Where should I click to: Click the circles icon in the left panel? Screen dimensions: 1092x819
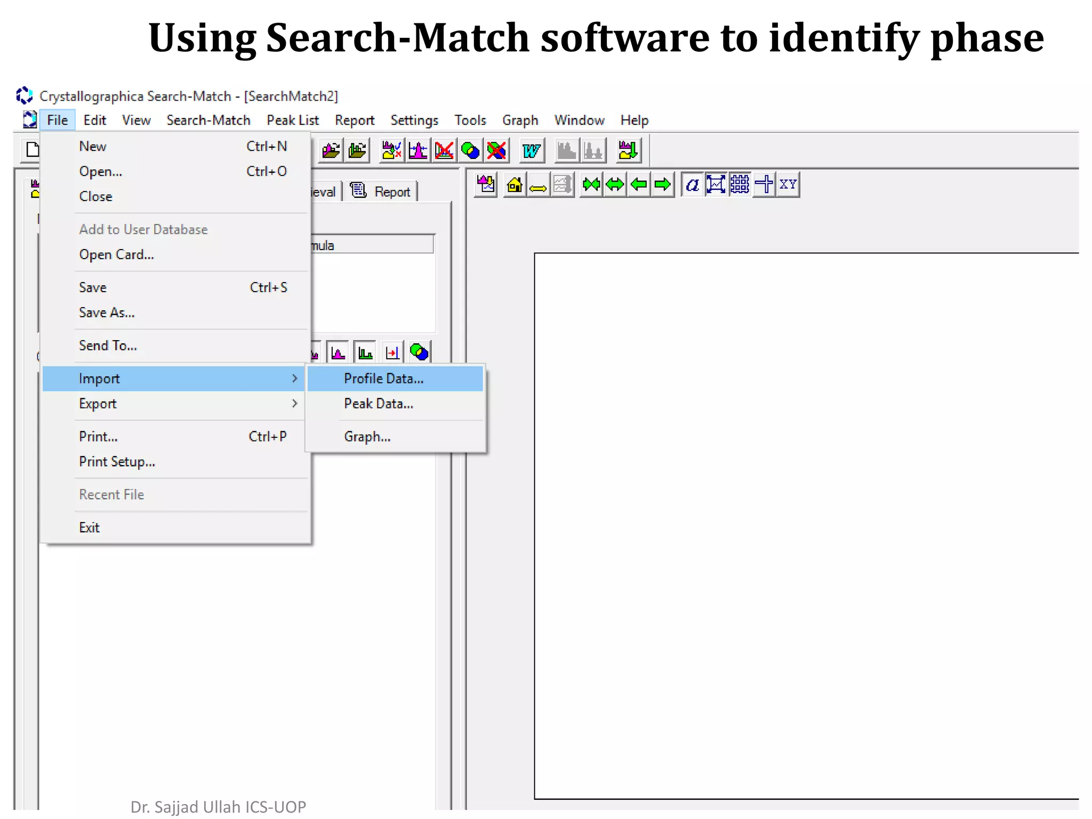420,352
